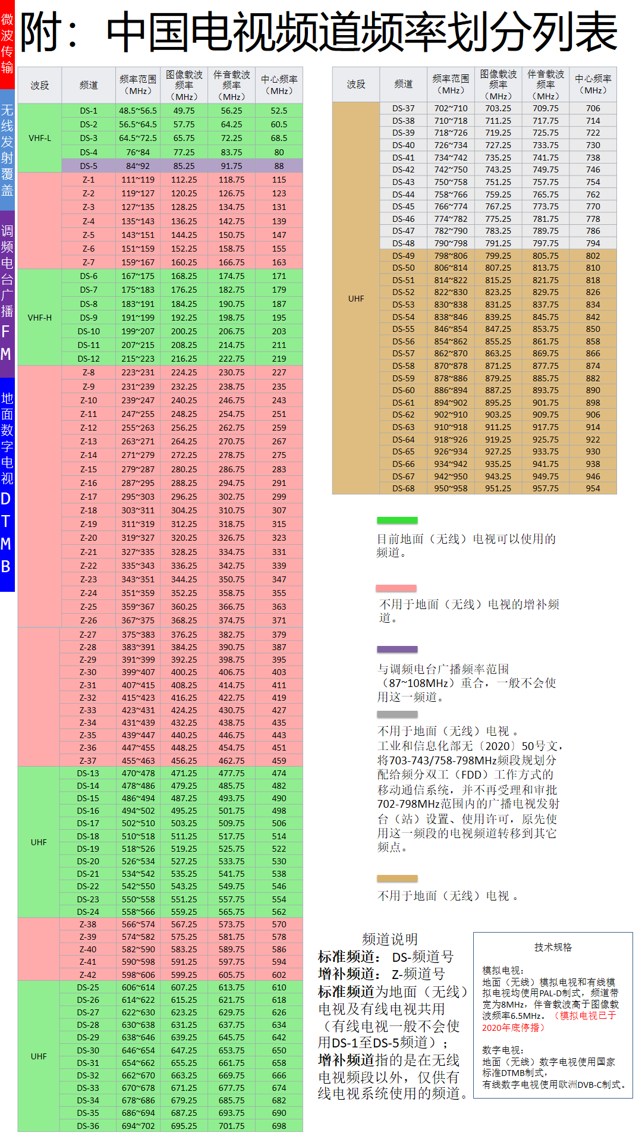
Task: Click channel cell DS-1
Action: (89, 111)
